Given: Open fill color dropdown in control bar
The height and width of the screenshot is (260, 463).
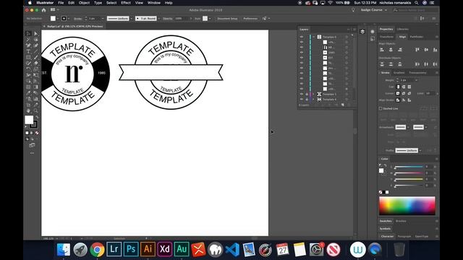Looking at the screenshot, I should (x=58, y=18).
